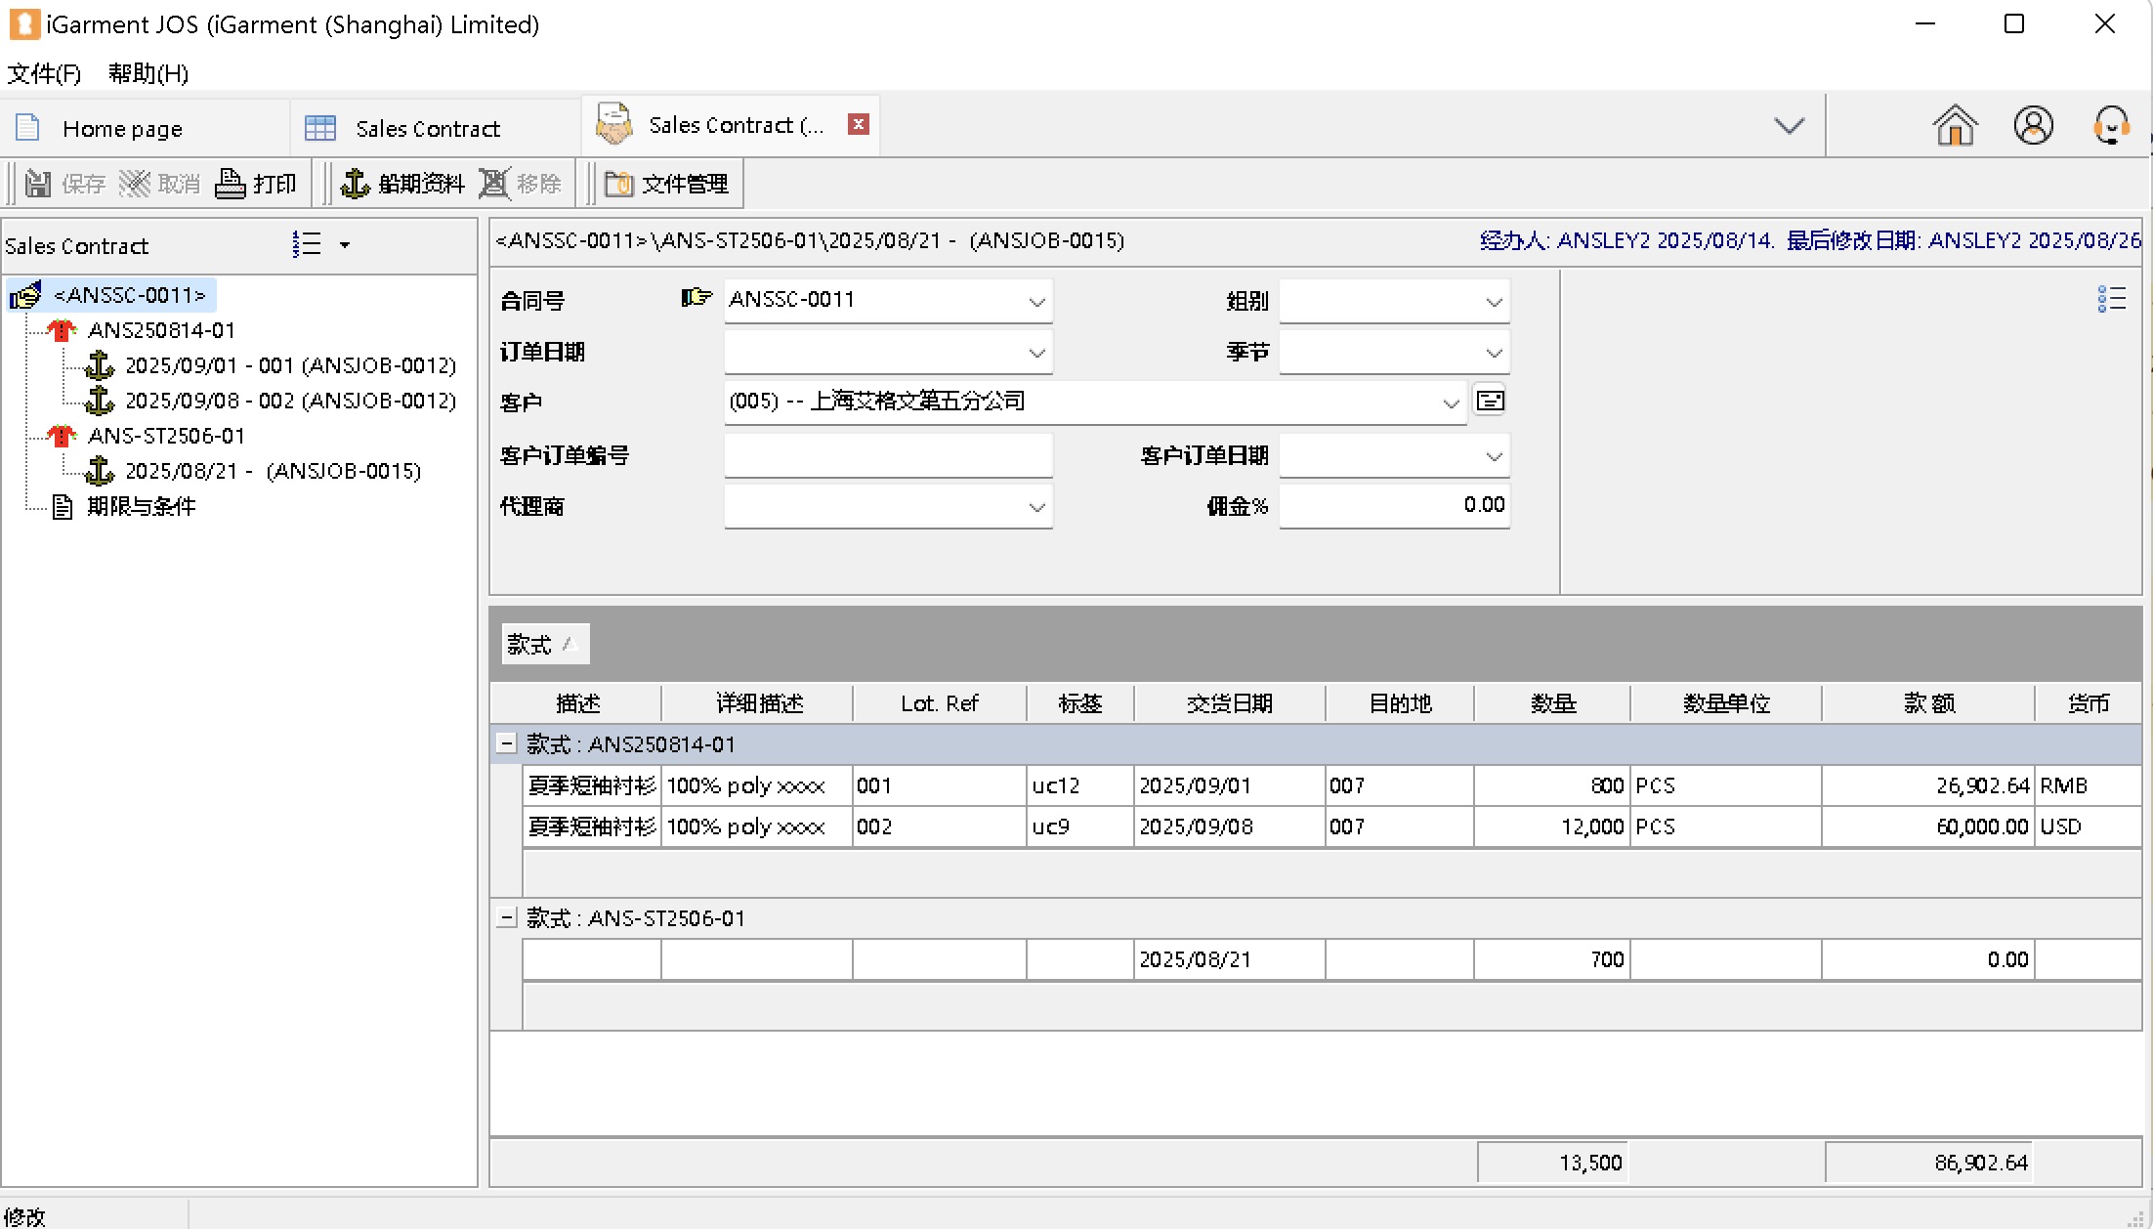The image size is (2153, 1229).
Task: Click the pointing hand icon beside 合同号
Action: (x=696, y=297)
